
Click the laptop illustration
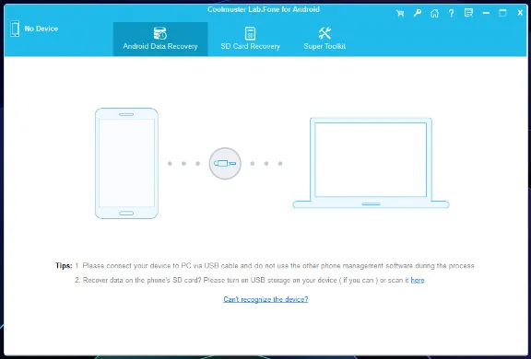coord(371,163)
